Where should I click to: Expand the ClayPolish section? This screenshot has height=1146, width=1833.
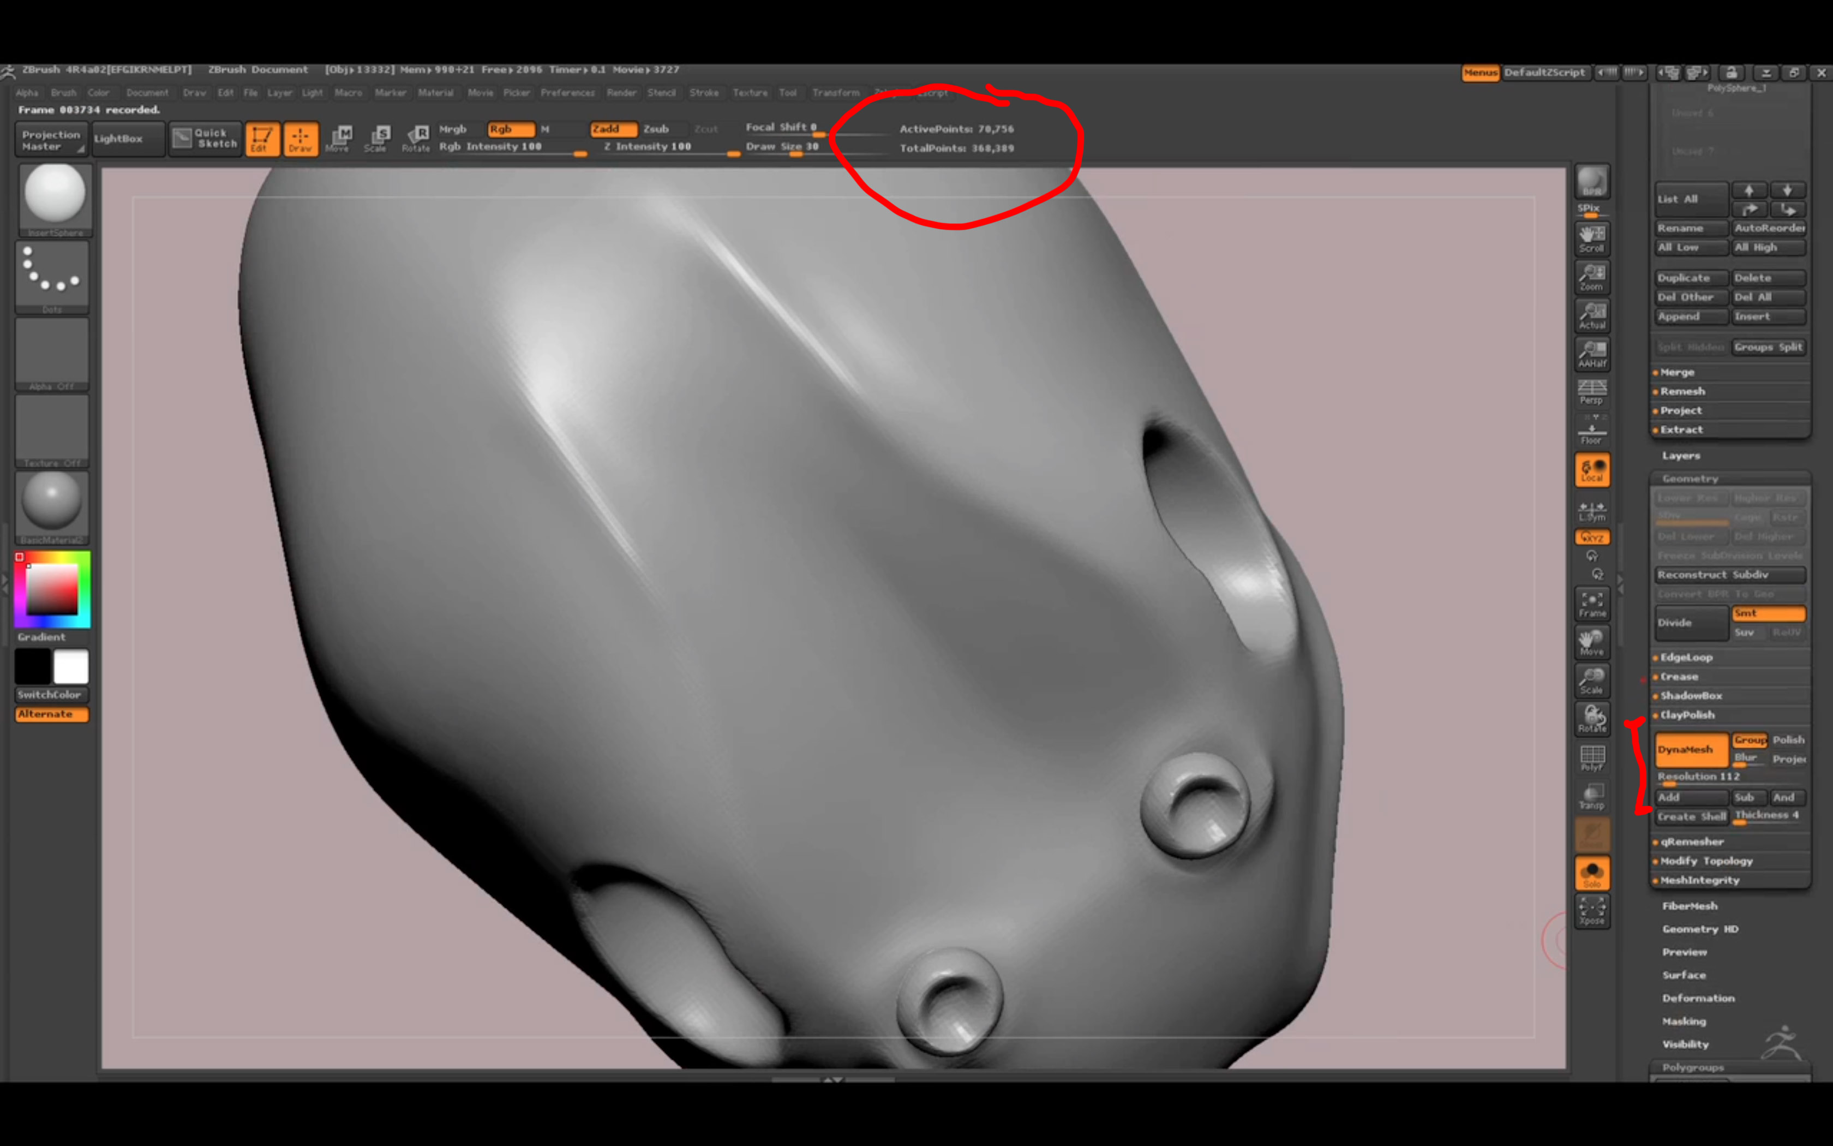1687,715
